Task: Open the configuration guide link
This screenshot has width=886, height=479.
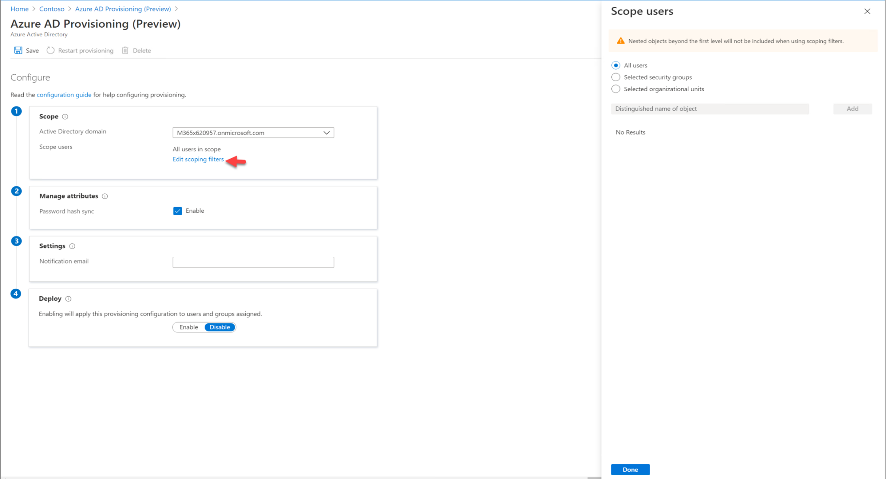Action: tap(64, 95)
